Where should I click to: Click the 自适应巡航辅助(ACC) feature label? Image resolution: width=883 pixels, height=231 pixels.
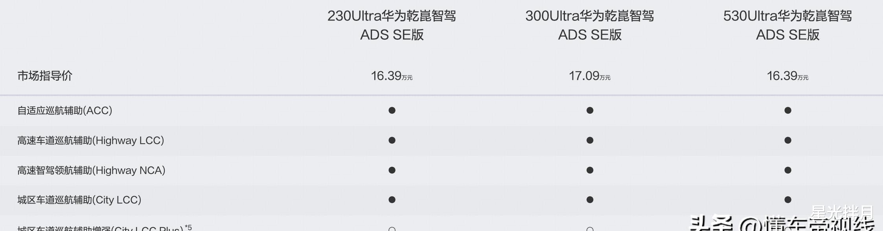pyautogui.click(x=65, y=111)
